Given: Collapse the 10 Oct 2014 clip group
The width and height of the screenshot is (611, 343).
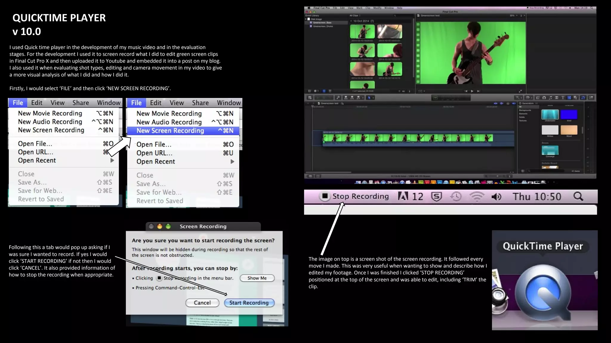Looking at the screenshot, I should pos(351,21).
